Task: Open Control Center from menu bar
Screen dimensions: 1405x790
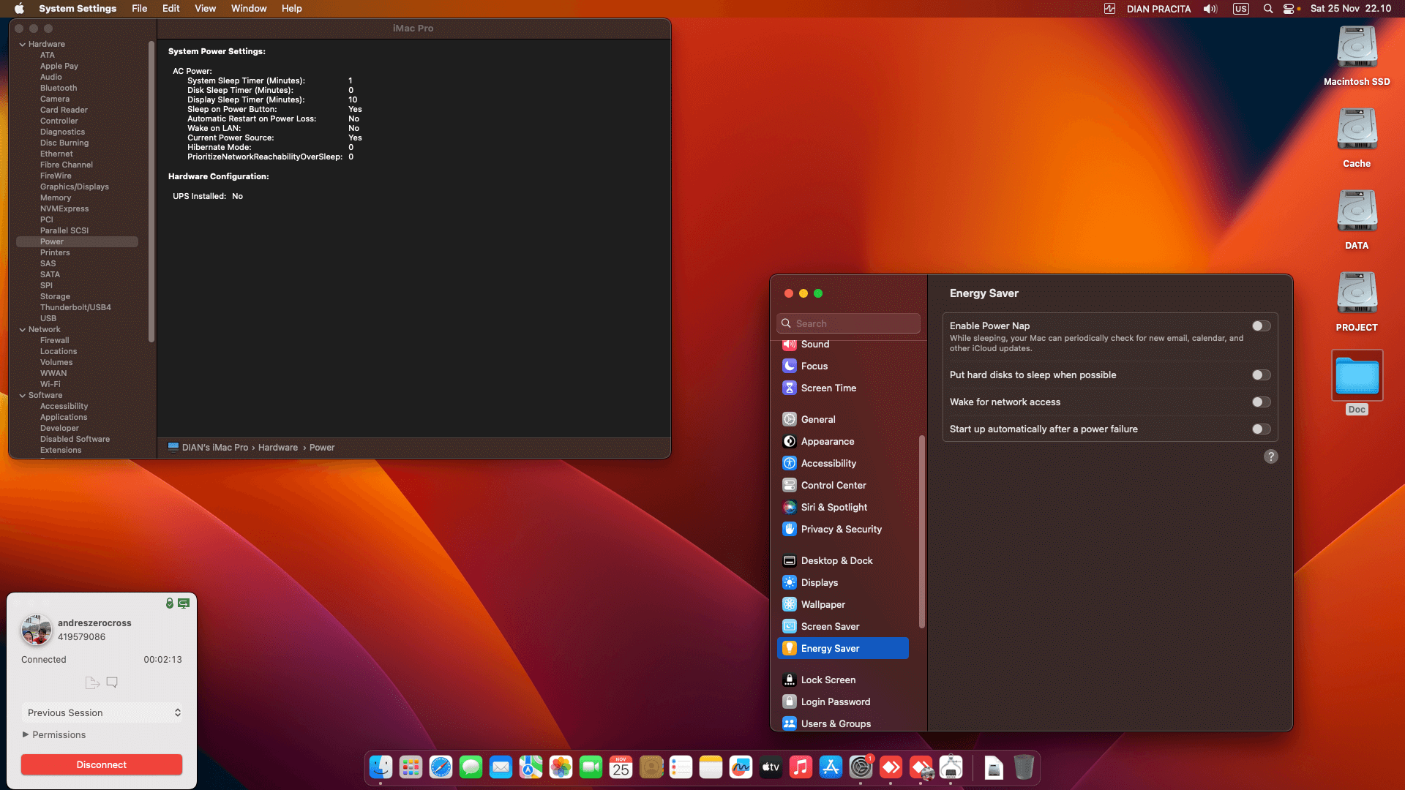Action: click(x=1289, y=9)
